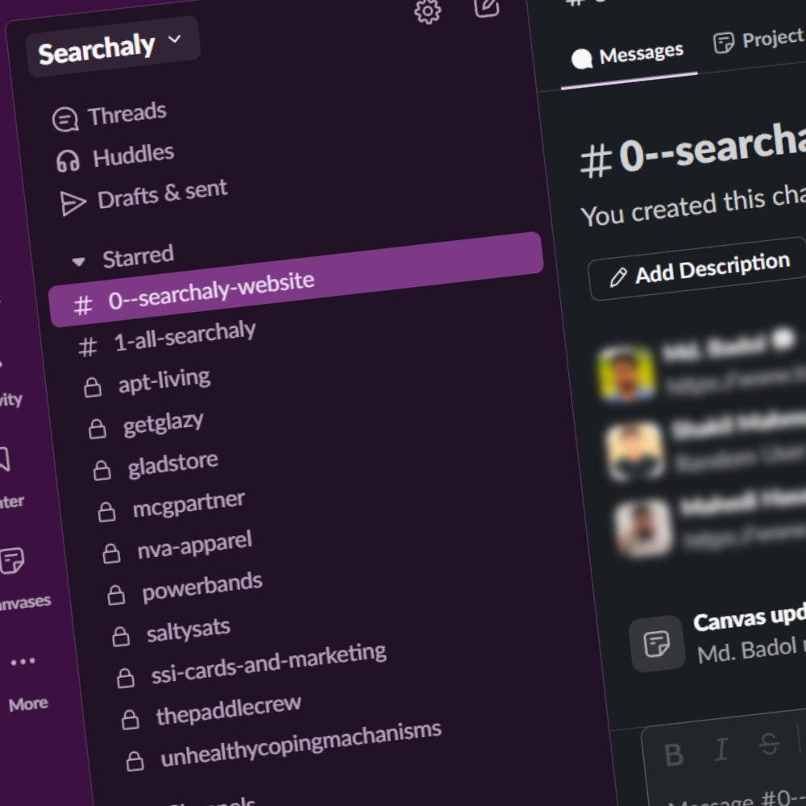Open workspace settings gear icon
Screen dimensions: 806x806
427,10
